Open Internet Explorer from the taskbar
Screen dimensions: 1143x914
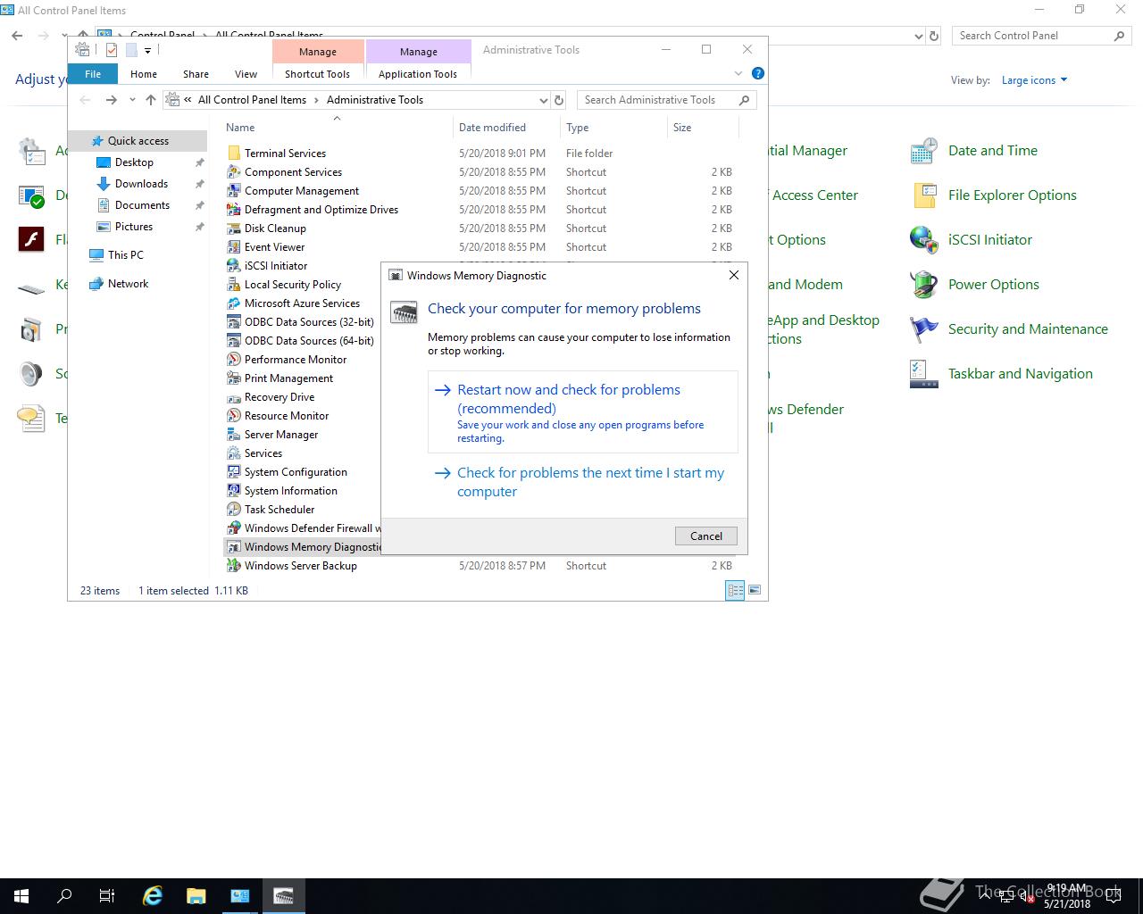153,896
